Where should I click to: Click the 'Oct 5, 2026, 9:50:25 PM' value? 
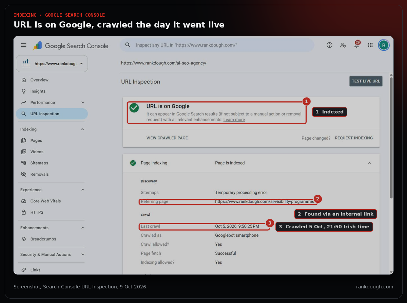tap(237, 227)
